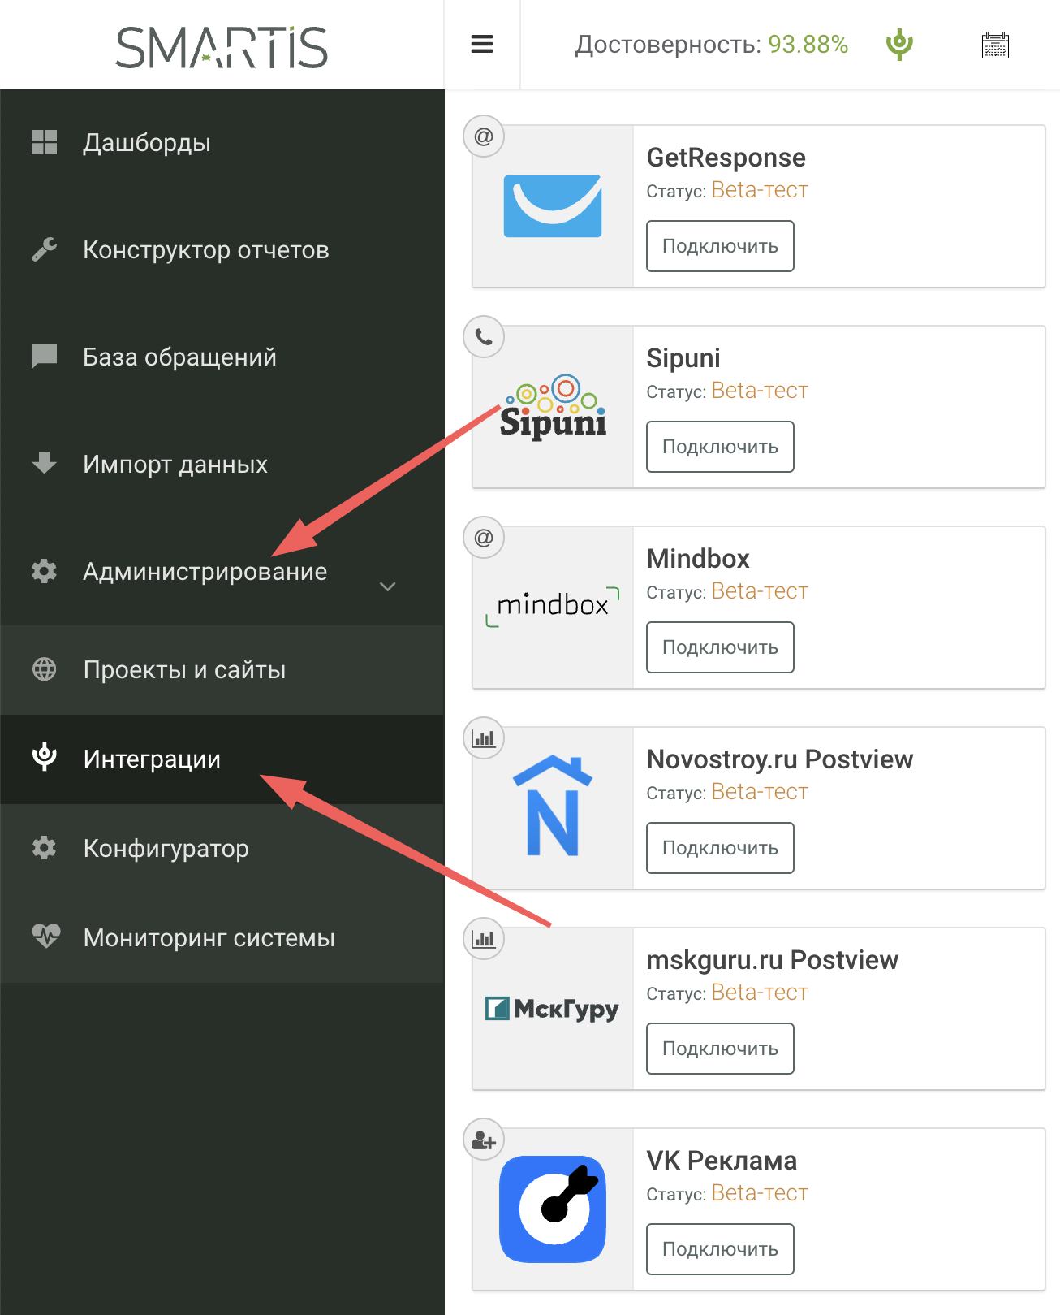Image resolution: width=1060 pixels, height=1315 pixels.
Task: Open the calendar icon in header
Action: pyautogui.click(x=995, y=45)
